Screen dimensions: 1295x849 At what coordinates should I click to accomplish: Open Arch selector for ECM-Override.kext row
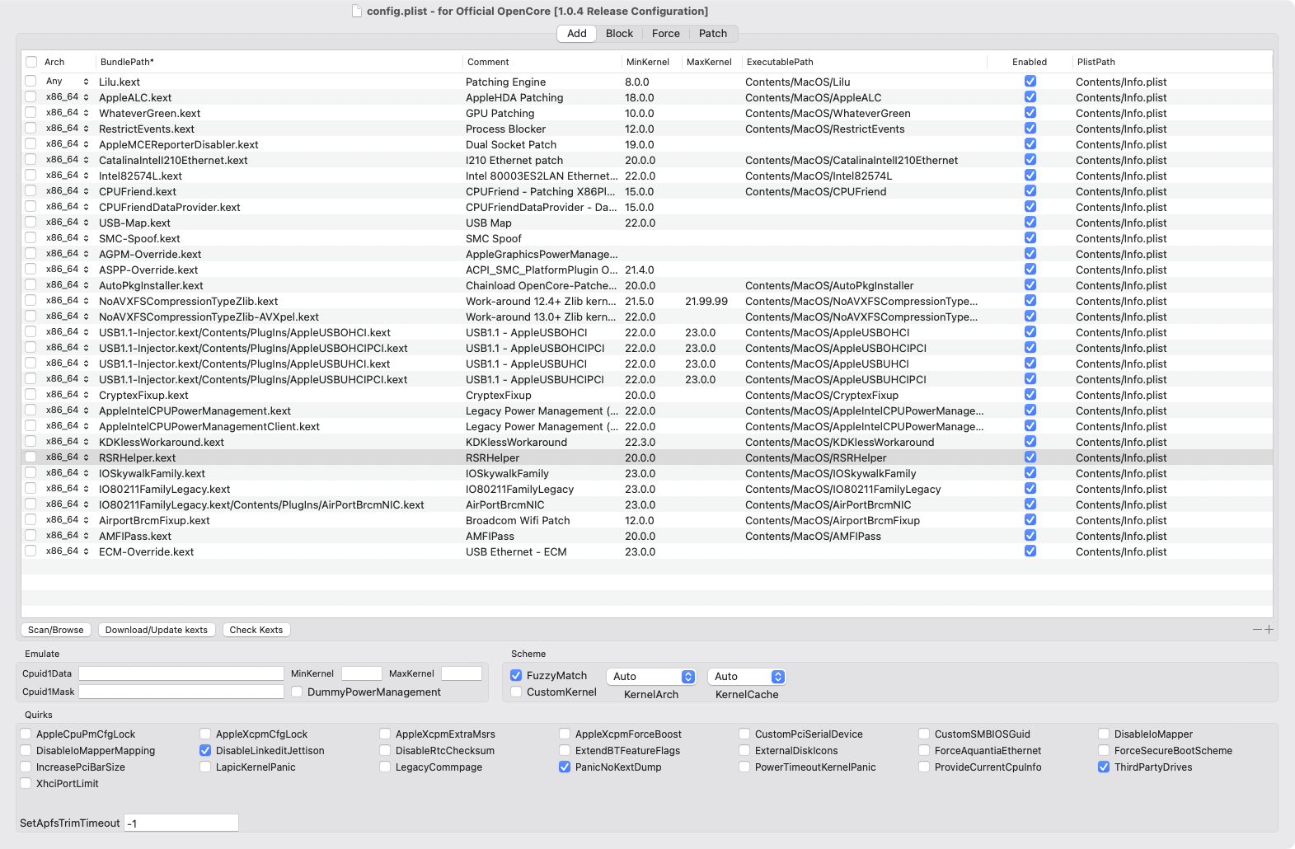click(68, 551)
